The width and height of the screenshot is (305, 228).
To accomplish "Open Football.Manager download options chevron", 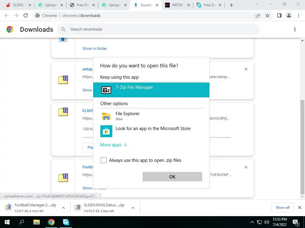I will [x=63, y=208].
